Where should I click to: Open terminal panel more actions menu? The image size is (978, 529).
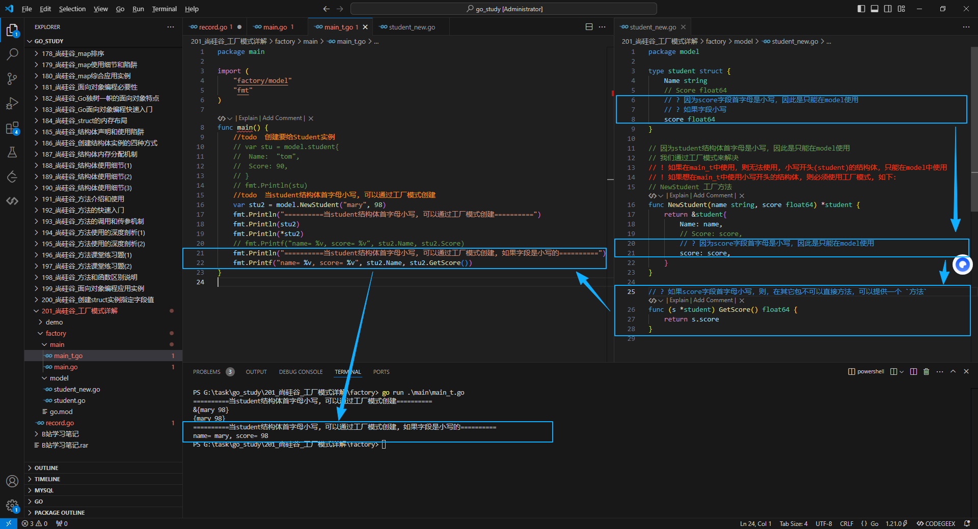940,372
